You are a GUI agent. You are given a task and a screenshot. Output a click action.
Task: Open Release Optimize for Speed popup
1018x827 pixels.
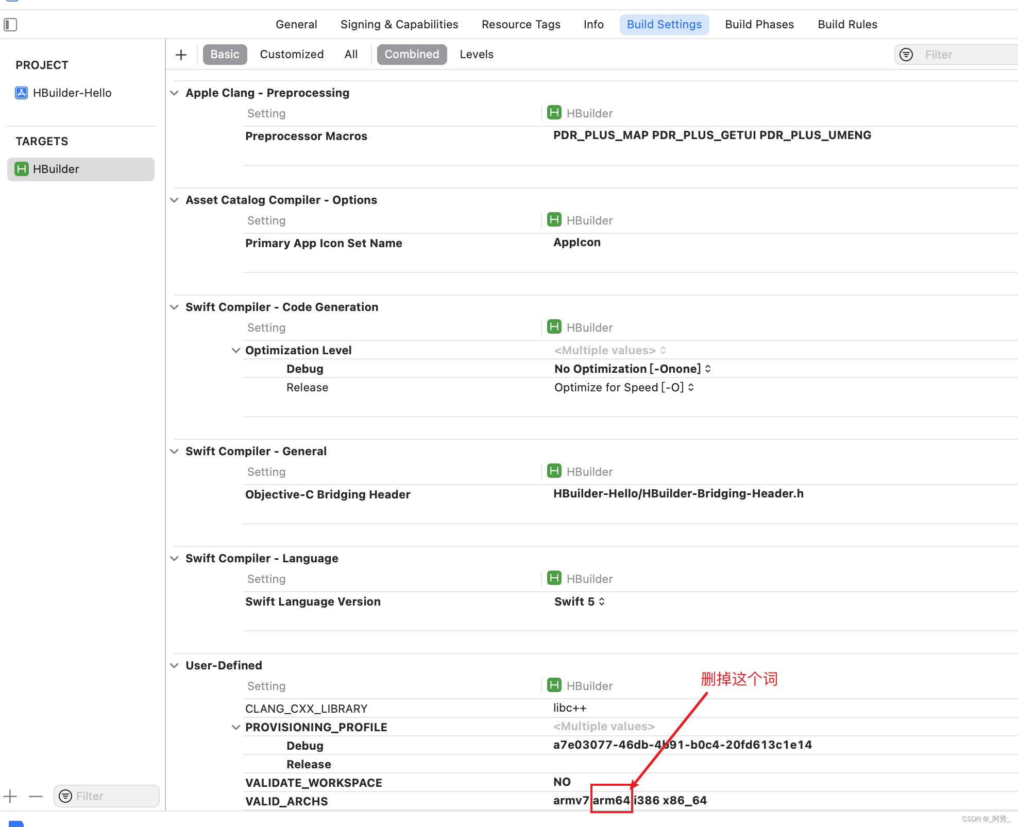624,387
